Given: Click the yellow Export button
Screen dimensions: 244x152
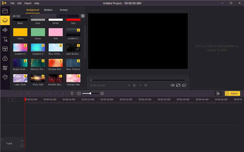Looking at the screenshot, I should pos(232,93).
